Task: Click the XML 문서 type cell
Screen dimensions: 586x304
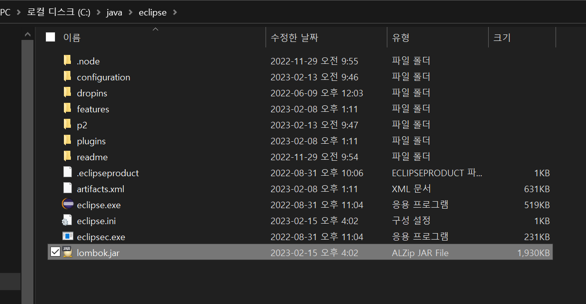Action: (x=411, y=189)
